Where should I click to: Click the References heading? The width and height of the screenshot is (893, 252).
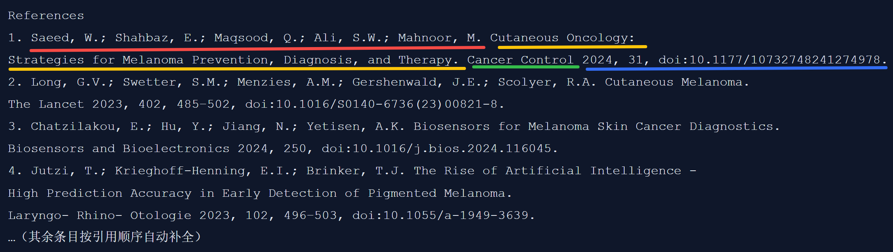coord(46,16)
